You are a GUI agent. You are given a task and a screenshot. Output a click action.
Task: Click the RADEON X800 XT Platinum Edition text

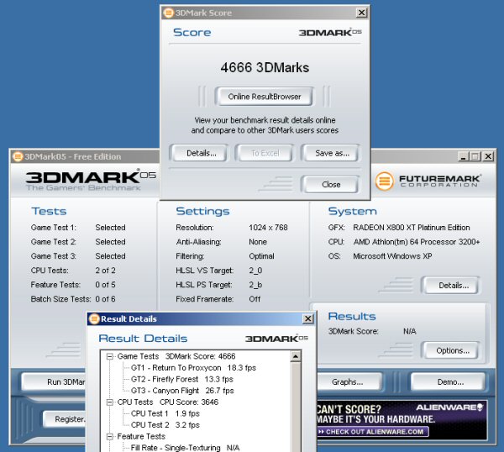coord(412,228)
